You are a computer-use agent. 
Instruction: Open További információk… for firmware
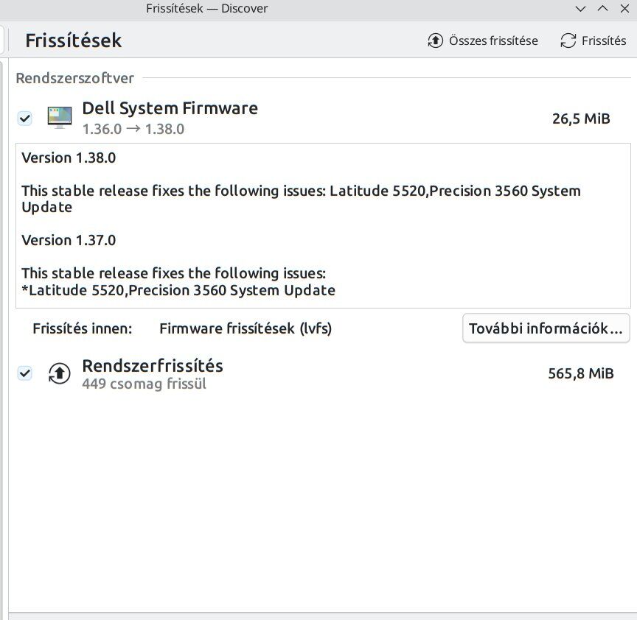pos(546,328)
